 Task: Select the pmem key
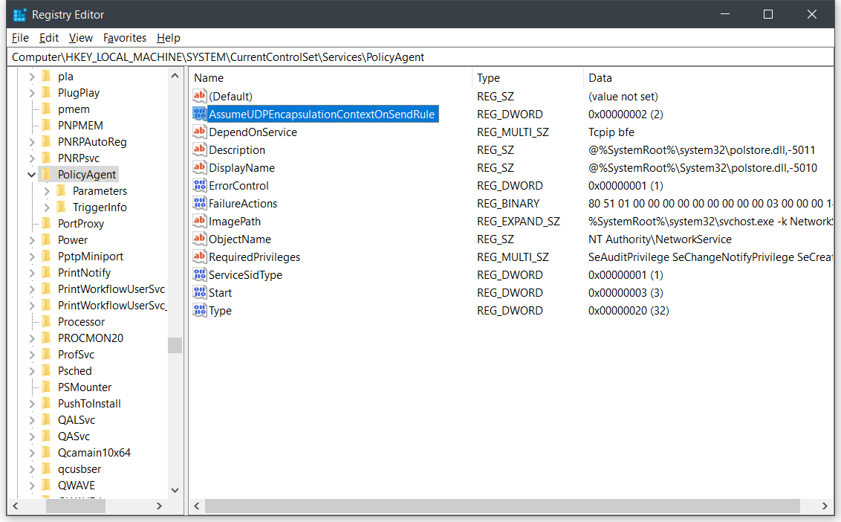click(x=74, y=109)
